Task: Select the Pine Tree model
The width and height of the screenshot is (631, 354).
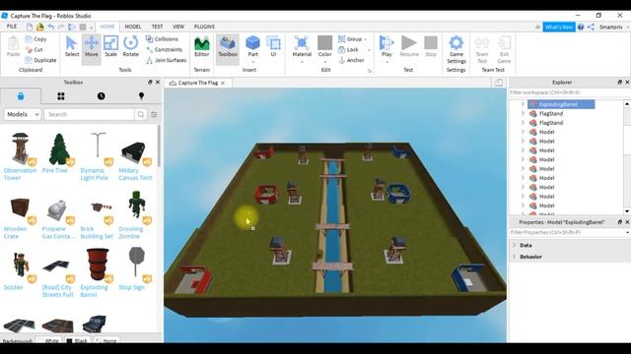Action: click(x=58, y=153)
